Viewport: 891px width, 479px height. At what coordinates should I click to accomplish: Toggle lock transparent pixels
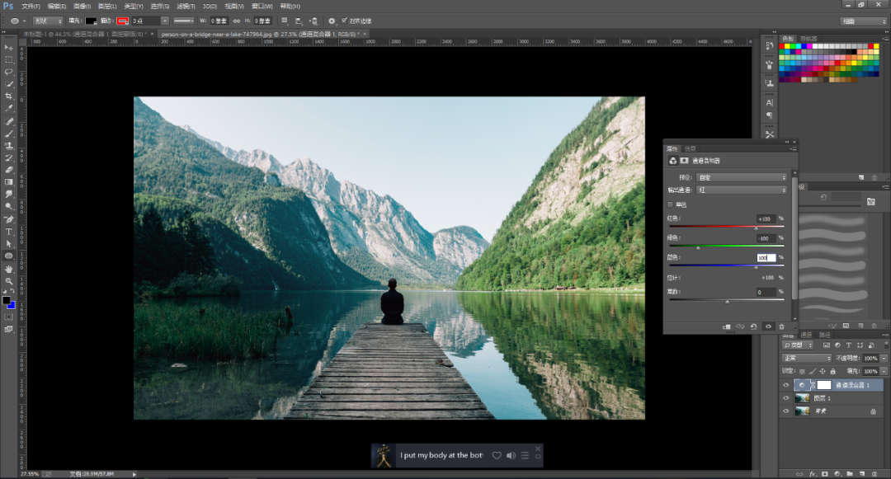point(802,371)
